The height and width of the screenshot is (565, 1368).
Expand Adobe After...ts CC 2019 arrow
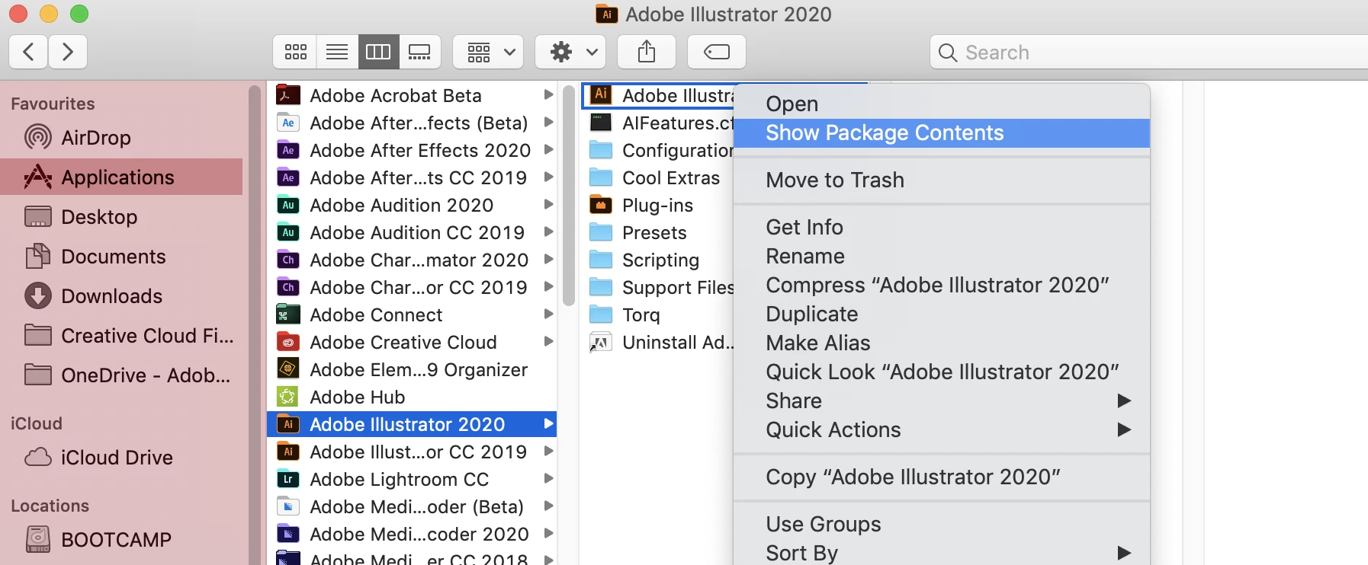coord(548,177)
